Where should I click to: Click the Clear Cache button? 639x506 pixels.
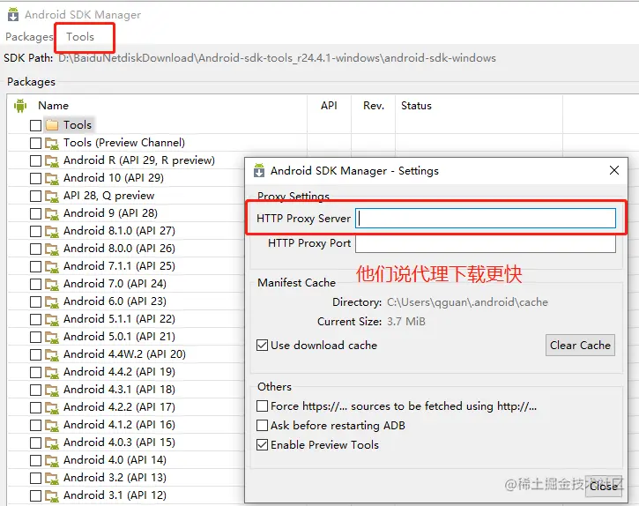580,346
